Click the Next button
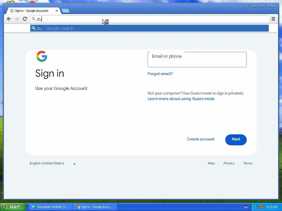Image resolution: width=282 pixels, height=211 pixels. tap(236, 140)
